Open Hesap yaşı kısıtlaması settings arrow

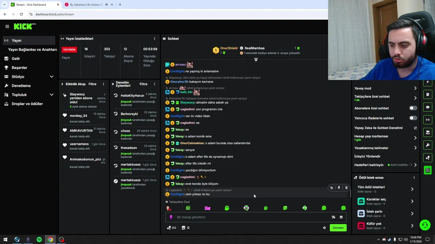click(415, 138)
